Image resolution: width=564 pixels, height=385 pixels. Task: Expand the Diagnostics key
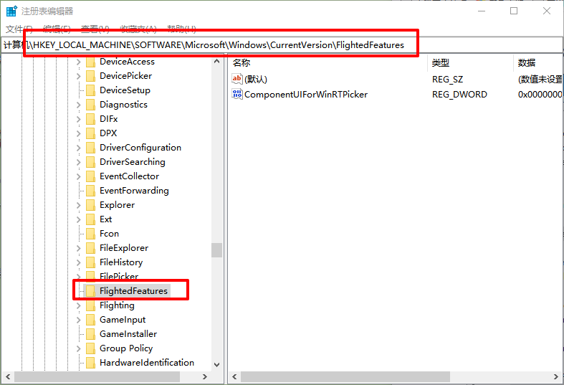click(x=78, y=105)
